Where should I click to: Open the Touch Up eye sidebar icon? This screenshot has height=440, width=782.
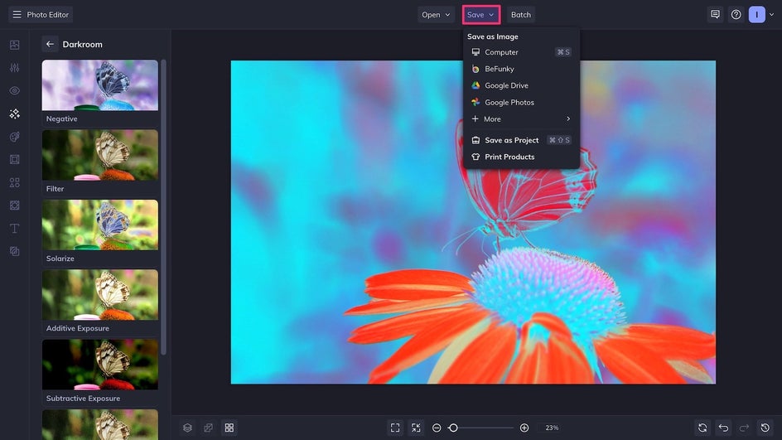pos(14,91)
